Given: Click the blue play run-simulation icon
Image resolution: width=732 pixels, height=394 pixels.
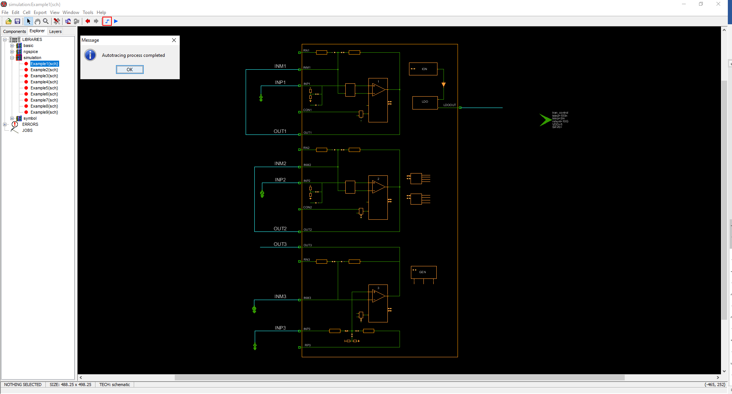Looking at the screenshot, I should [x=116, y=21].
